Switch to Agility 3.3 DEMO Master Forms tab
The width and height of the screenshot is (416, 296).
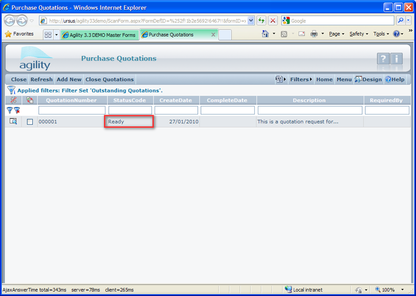(99, 35)
